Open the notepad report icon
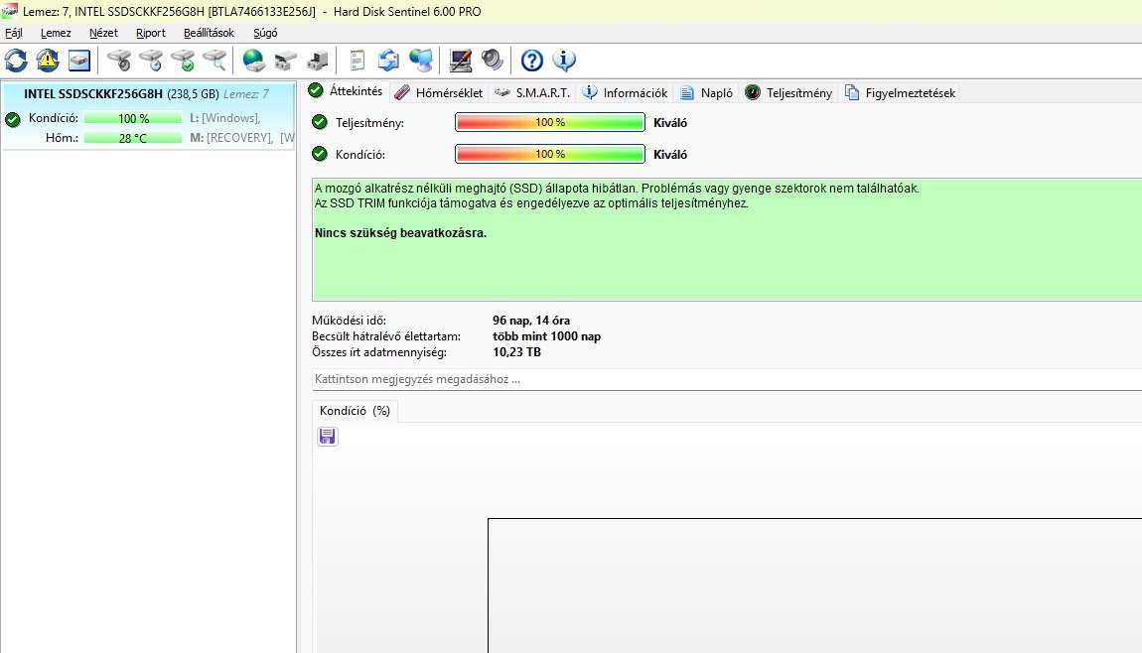1142x653 pixels. point(357,61)
